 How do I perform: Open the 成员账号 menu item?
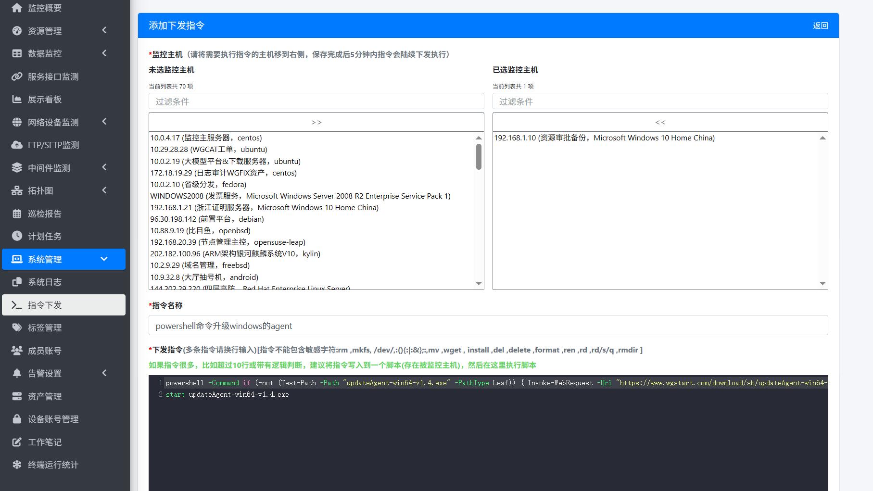tap(45, 351)
